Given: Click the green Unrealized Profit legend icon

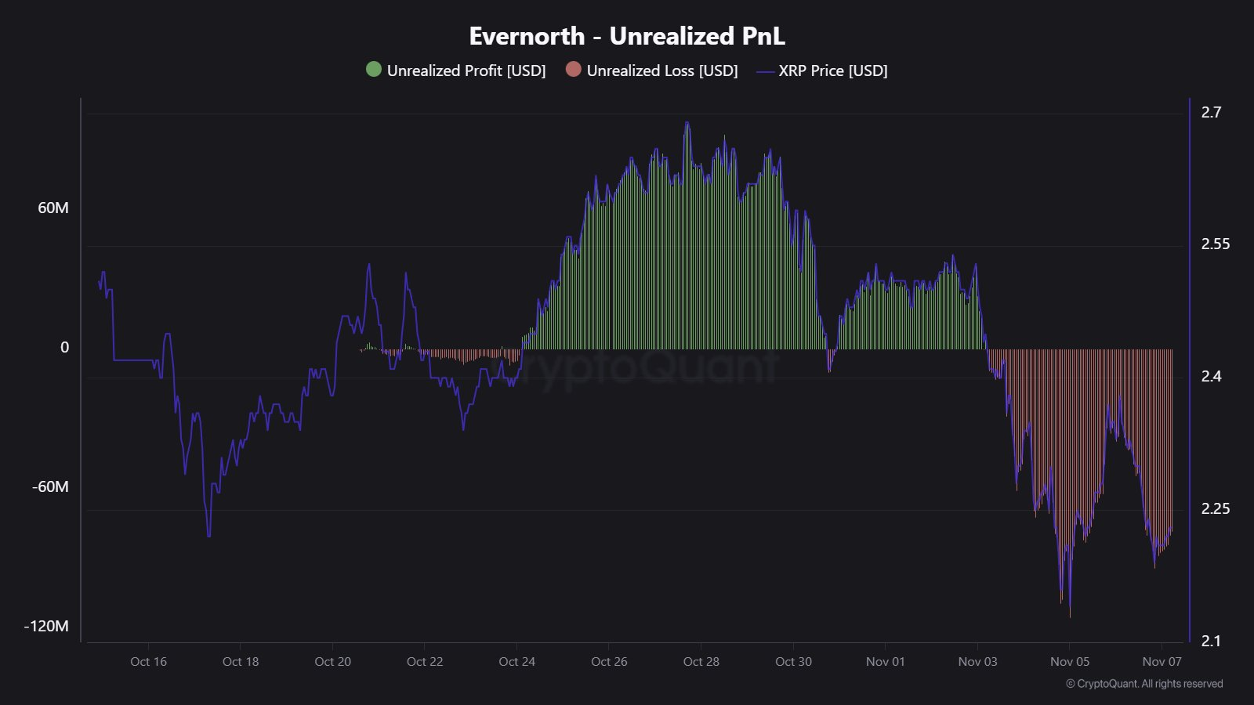Looking at the screenshot, I should point(375,70).
